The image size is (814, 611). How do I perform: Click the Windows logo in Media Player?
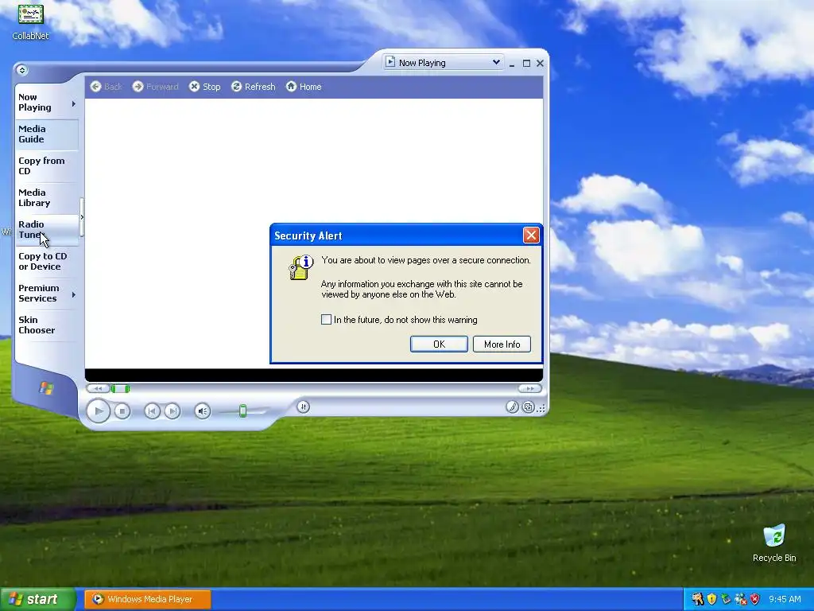pyautogui.click(x=46, y=387)
